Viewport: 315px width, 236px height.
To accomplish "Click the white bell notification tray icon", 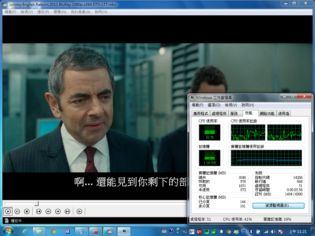I will coord(221,232).
